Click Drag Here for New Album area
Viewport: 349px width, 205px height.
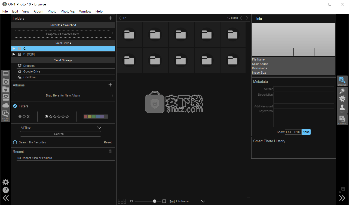63,95
